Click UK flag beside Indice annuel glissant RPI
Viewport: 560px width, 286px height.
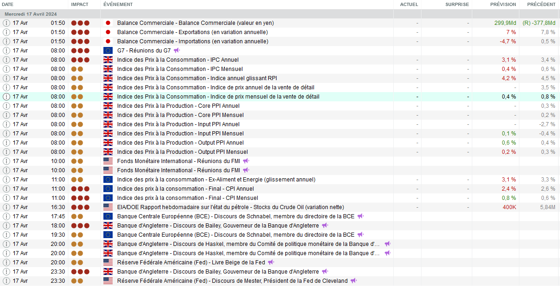[108, 78]
